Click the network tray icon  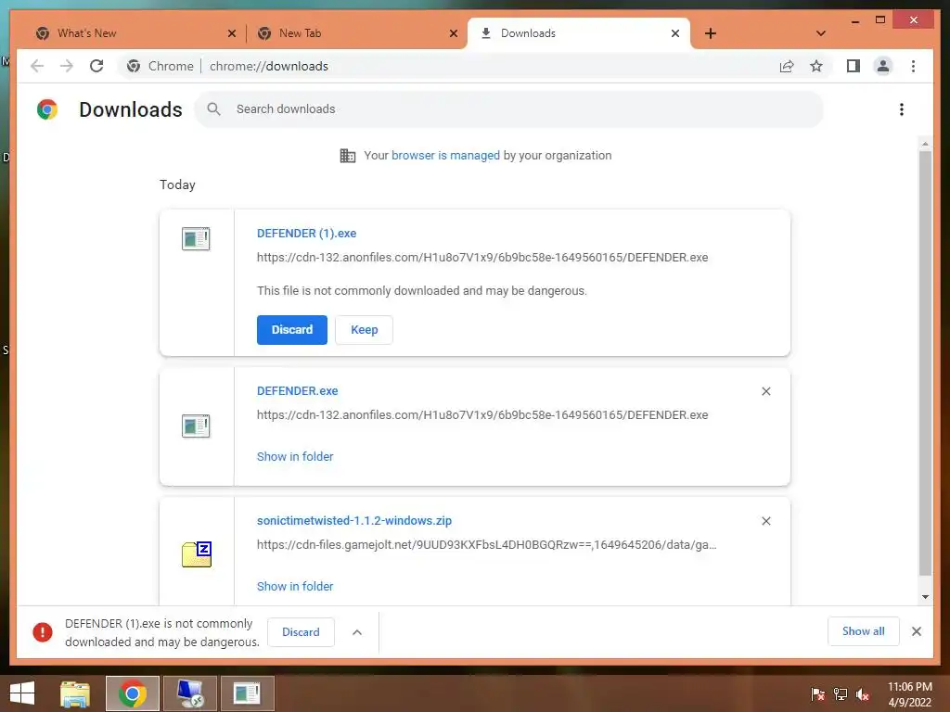point(841,693)
